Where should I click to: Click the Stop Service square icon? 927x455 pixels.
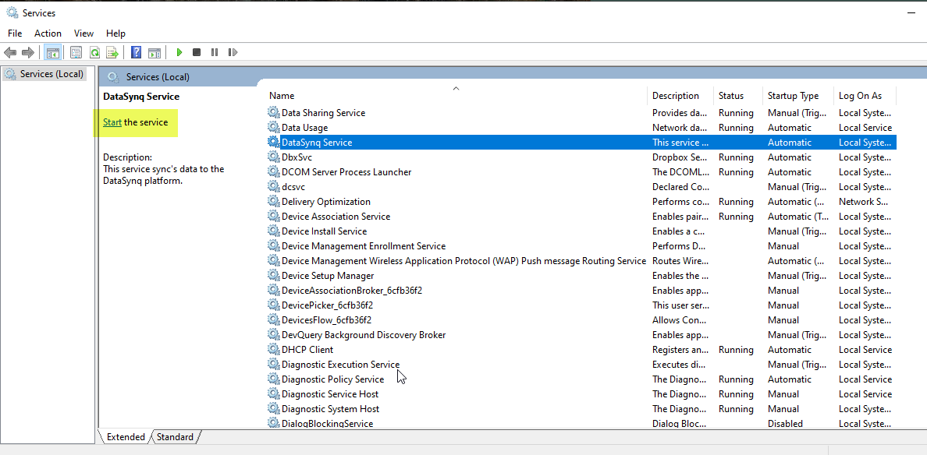(x=197, y=52)
